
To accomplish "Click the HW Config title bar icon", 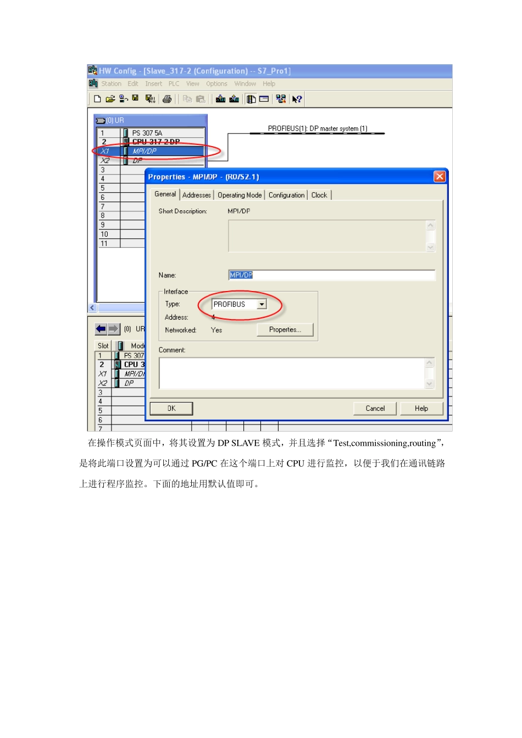I will [x=92, y=70].
